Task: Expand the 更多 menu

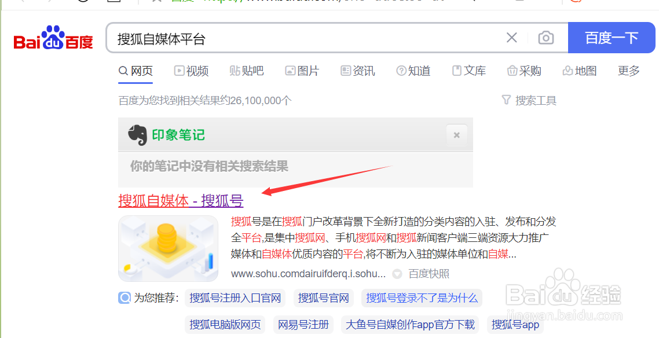Action: pos(629,71)
